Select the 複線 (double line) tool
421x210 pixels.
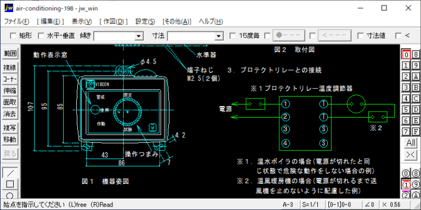10,67
